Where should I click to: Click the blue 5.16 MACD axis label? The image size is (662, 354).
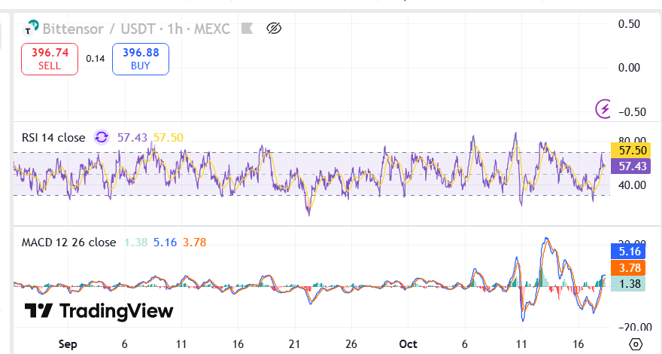pos(629,252)
